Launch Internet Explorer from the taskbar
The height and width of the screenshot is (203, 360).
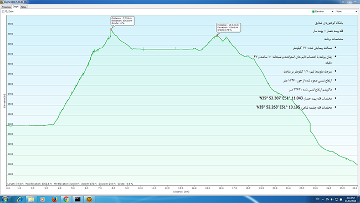click(19, 199)
